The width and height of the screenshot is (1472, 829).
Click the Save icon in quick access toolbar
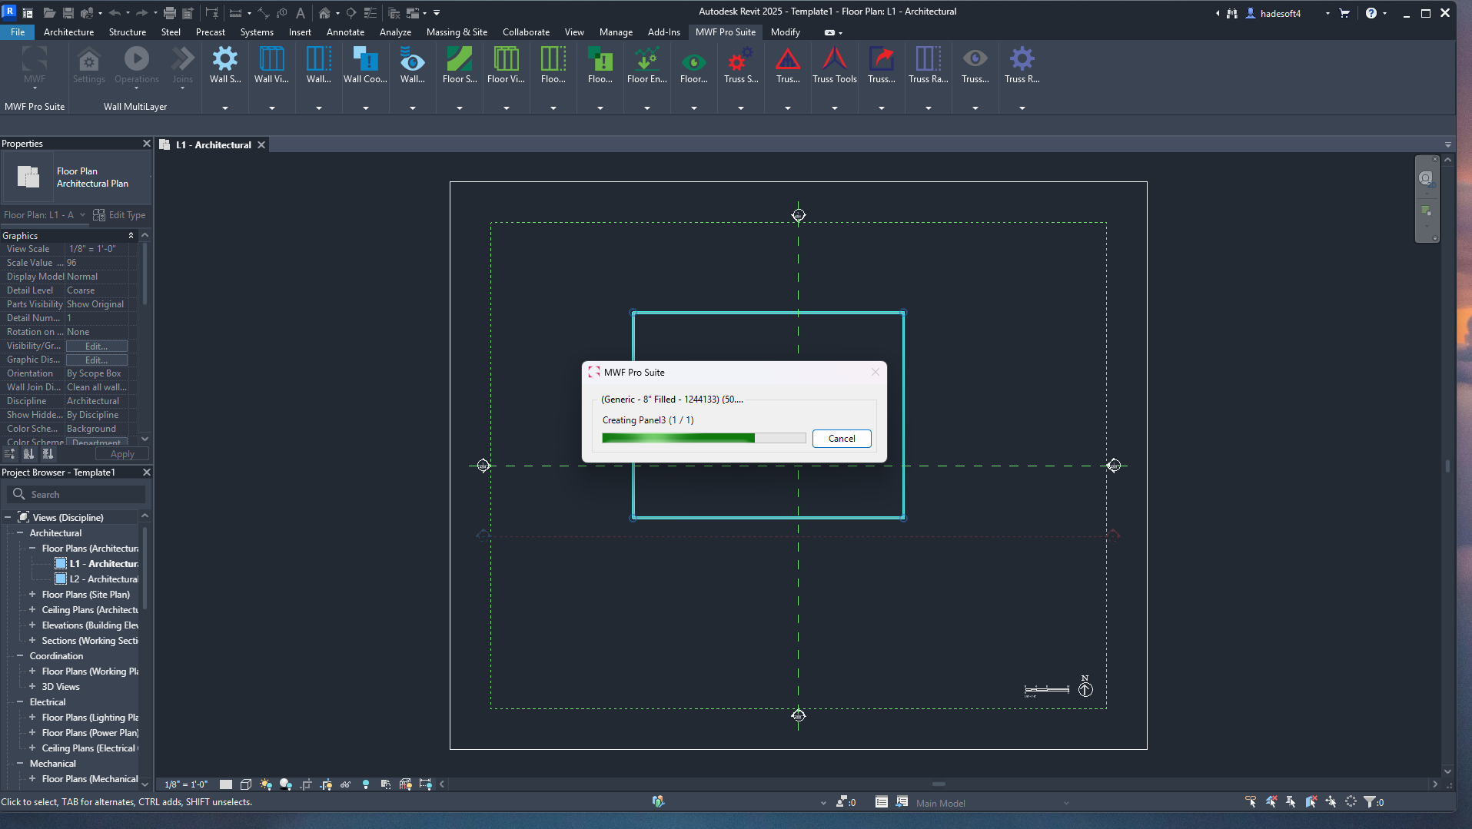(68, 13)
